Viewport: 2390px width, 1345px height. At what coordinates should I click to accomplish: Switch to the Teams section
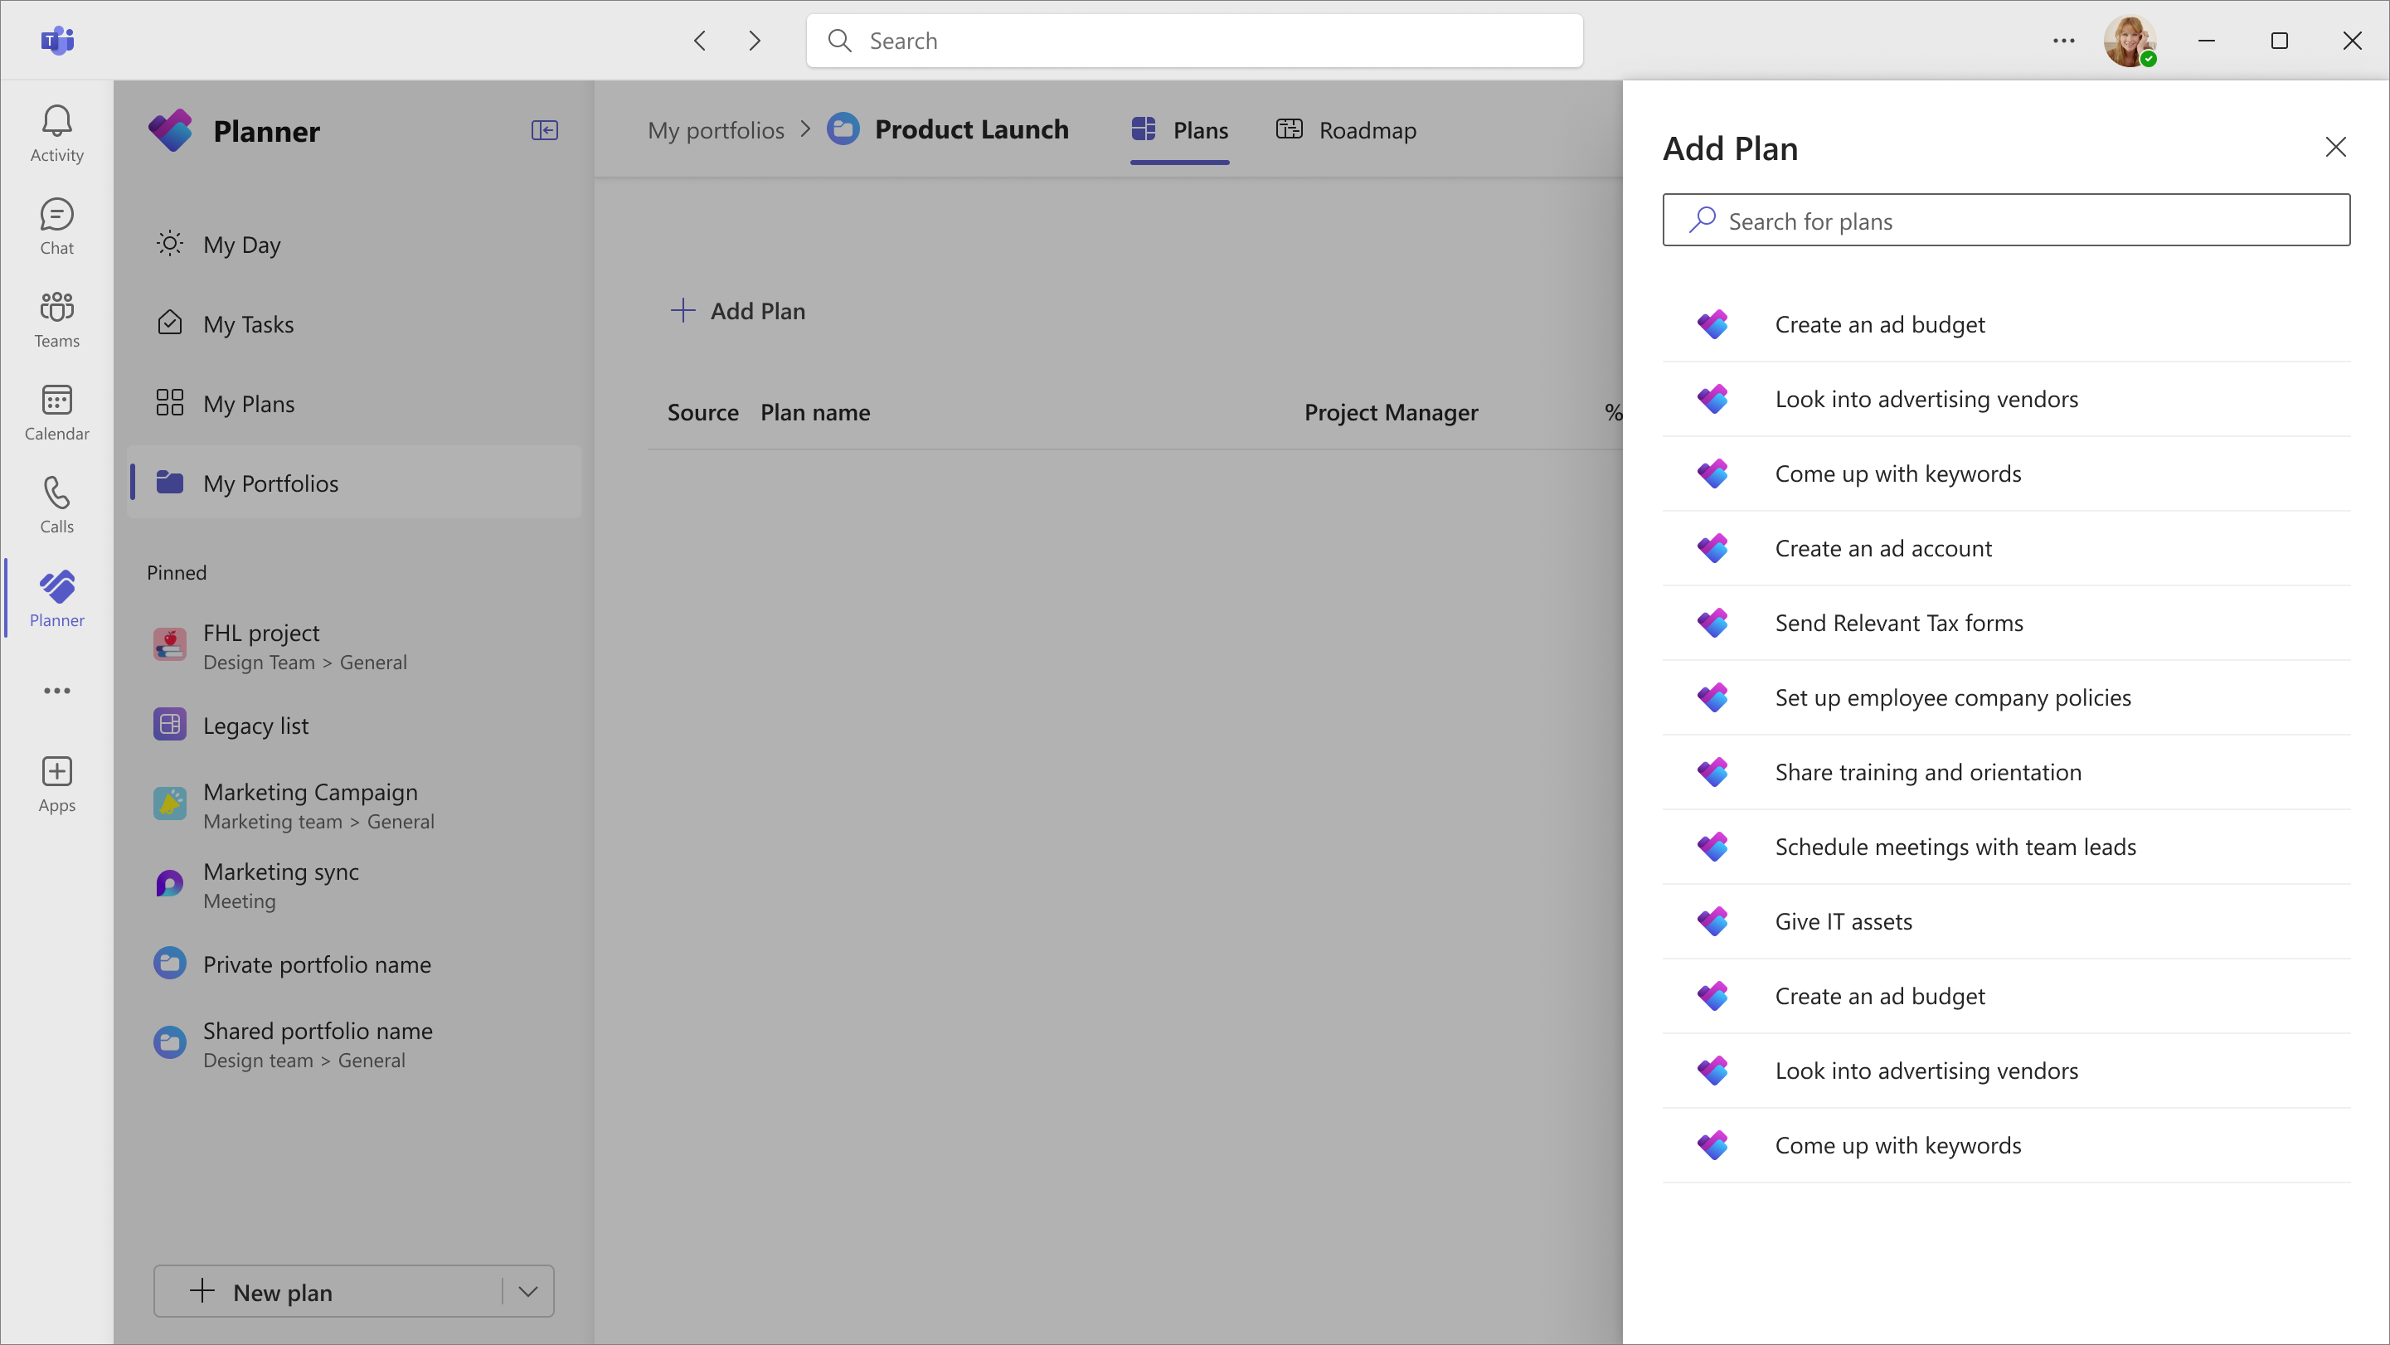pos(56,318)
